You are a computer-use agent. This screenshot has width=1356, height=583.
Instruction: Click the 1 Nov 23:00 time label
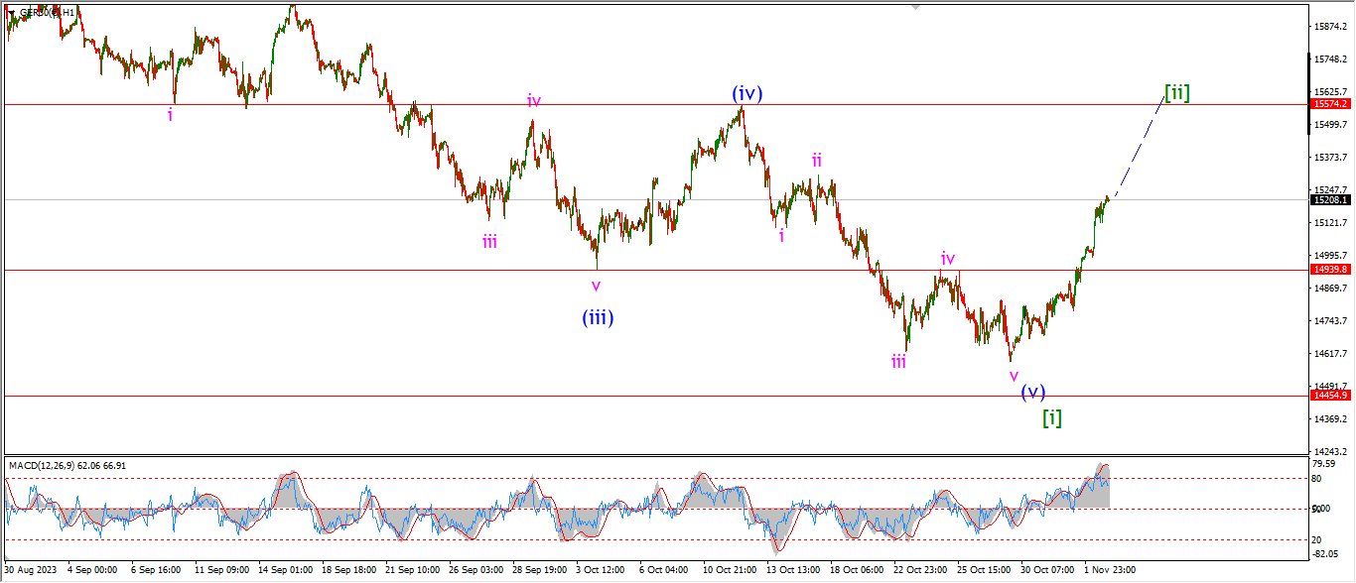click(1108, 571)
